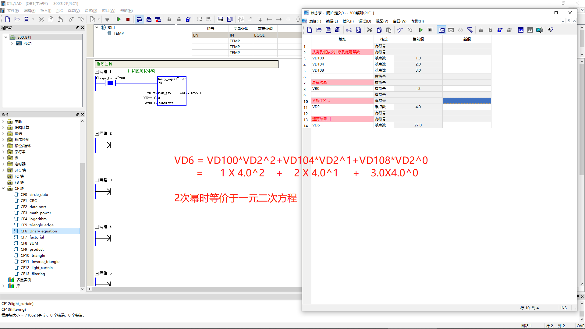
Task: Click New file icon in STL/LAD toolbar
Action: (x=8, y=19)
